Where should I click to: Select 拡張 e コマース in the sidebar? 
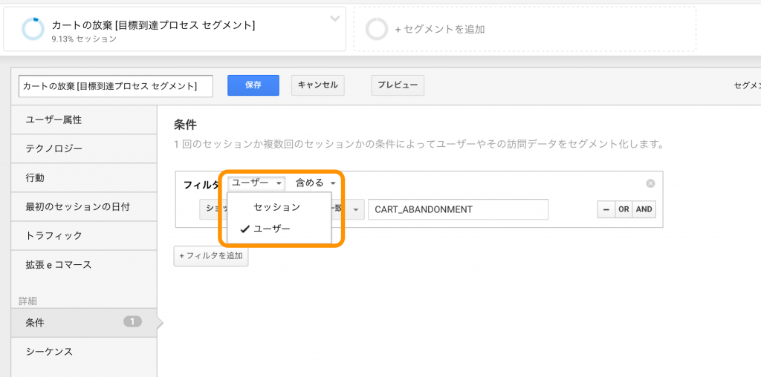pos(79,265)
